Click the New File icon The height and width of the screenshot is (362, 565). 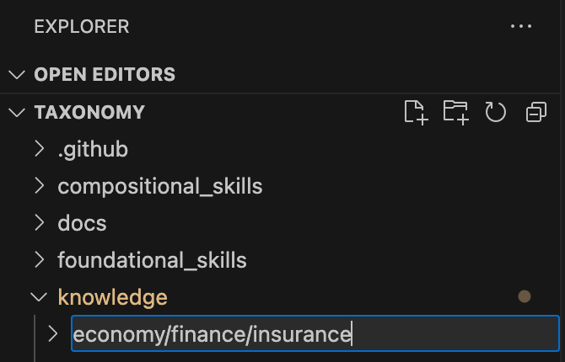tap(416, 112)
